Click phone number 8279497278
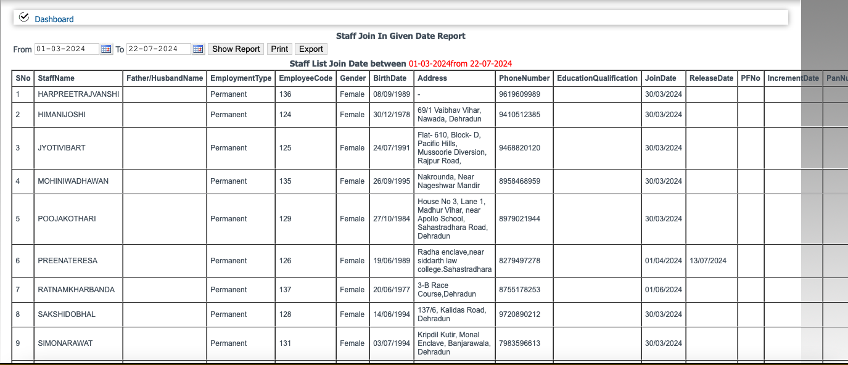The image size is (848, 365). (x=520, y=261)
